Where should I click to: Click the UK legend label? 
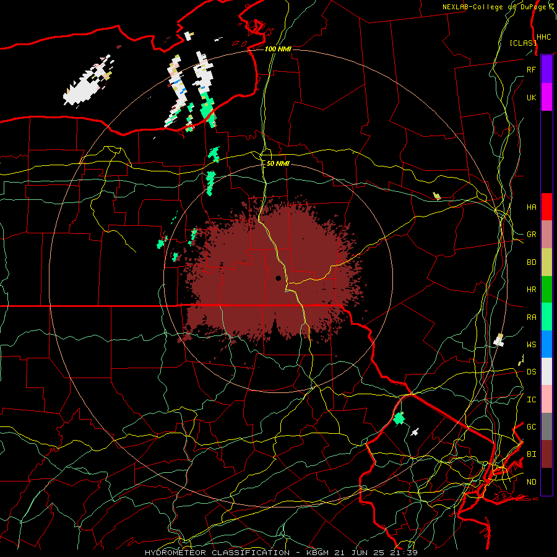click(531, 97)
